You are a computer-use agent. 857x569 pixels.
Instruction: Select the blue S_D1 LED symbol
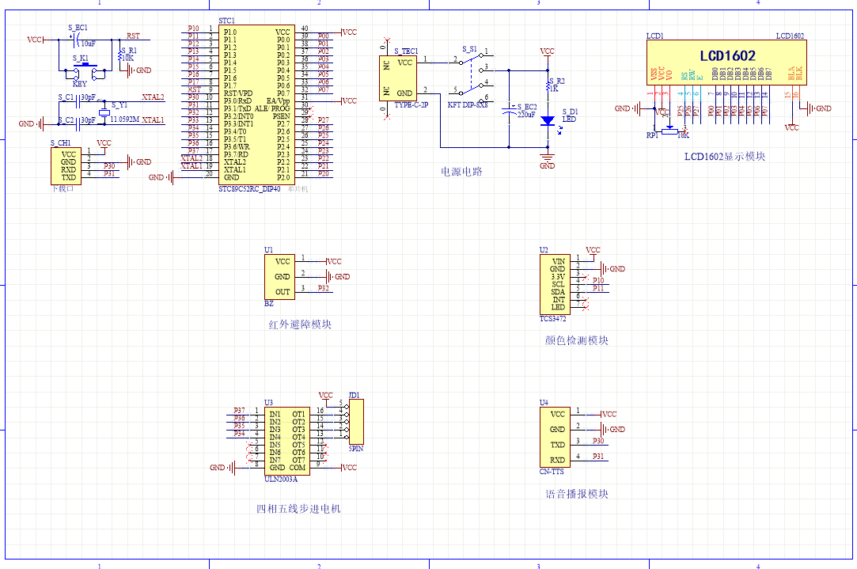[x=547, y=123]
